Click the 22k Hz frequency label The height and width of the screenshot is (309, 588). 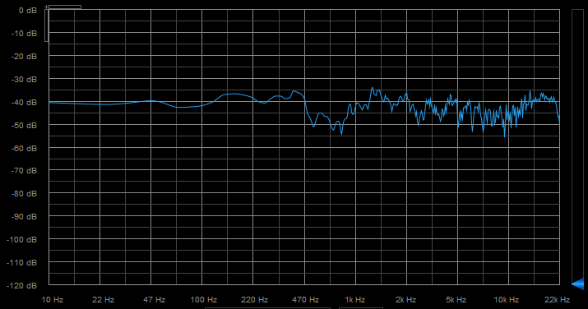[558, 300]
